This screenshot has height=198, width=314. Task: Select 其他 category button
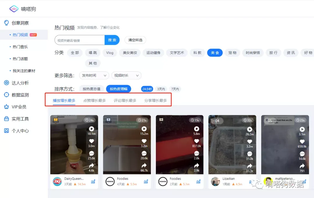click(x=93, y=63)
